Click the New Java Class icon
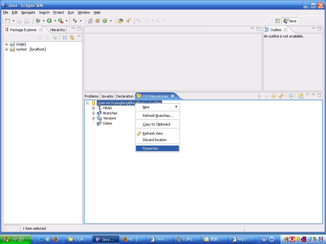Viewport: 326px width, 244px height. (x=105, y=21)
